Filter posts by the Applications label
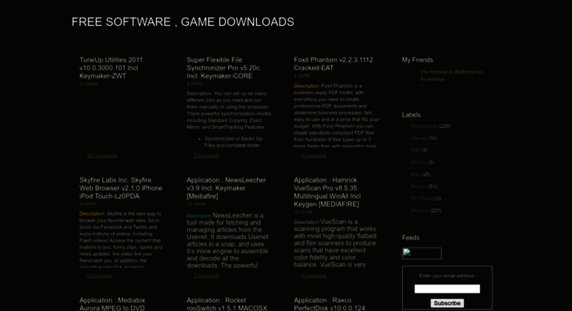 pyautogui.click(x=424, y=126)
